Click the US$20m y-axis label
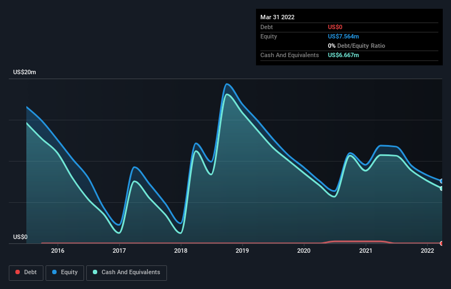The width and height of the screenshot is (451, 289). pos(25,72)
